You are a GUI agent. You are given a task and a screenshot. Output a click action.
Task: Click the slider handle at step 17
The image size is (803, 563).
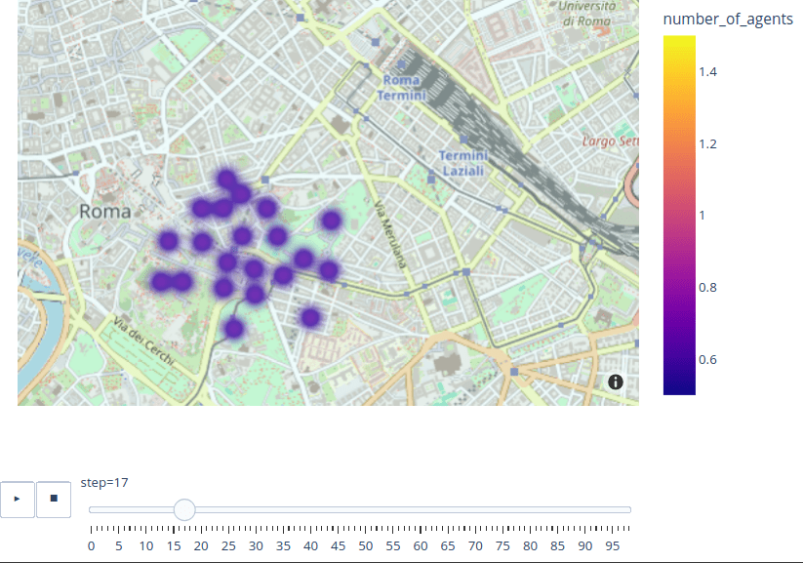click(184, 509)
